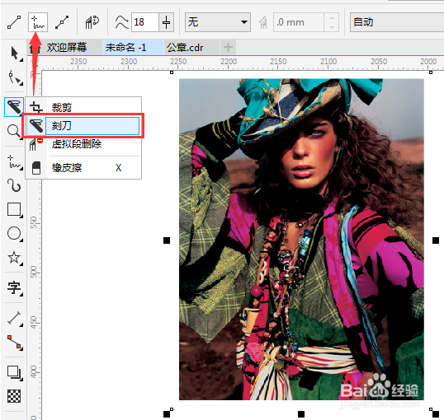Select the Ellipse tool

click(x=14, y=234)
